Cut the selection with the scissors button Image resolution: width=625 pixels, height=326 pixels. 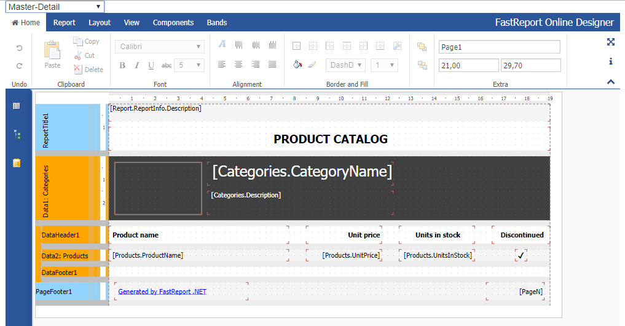tap(85, 55)
